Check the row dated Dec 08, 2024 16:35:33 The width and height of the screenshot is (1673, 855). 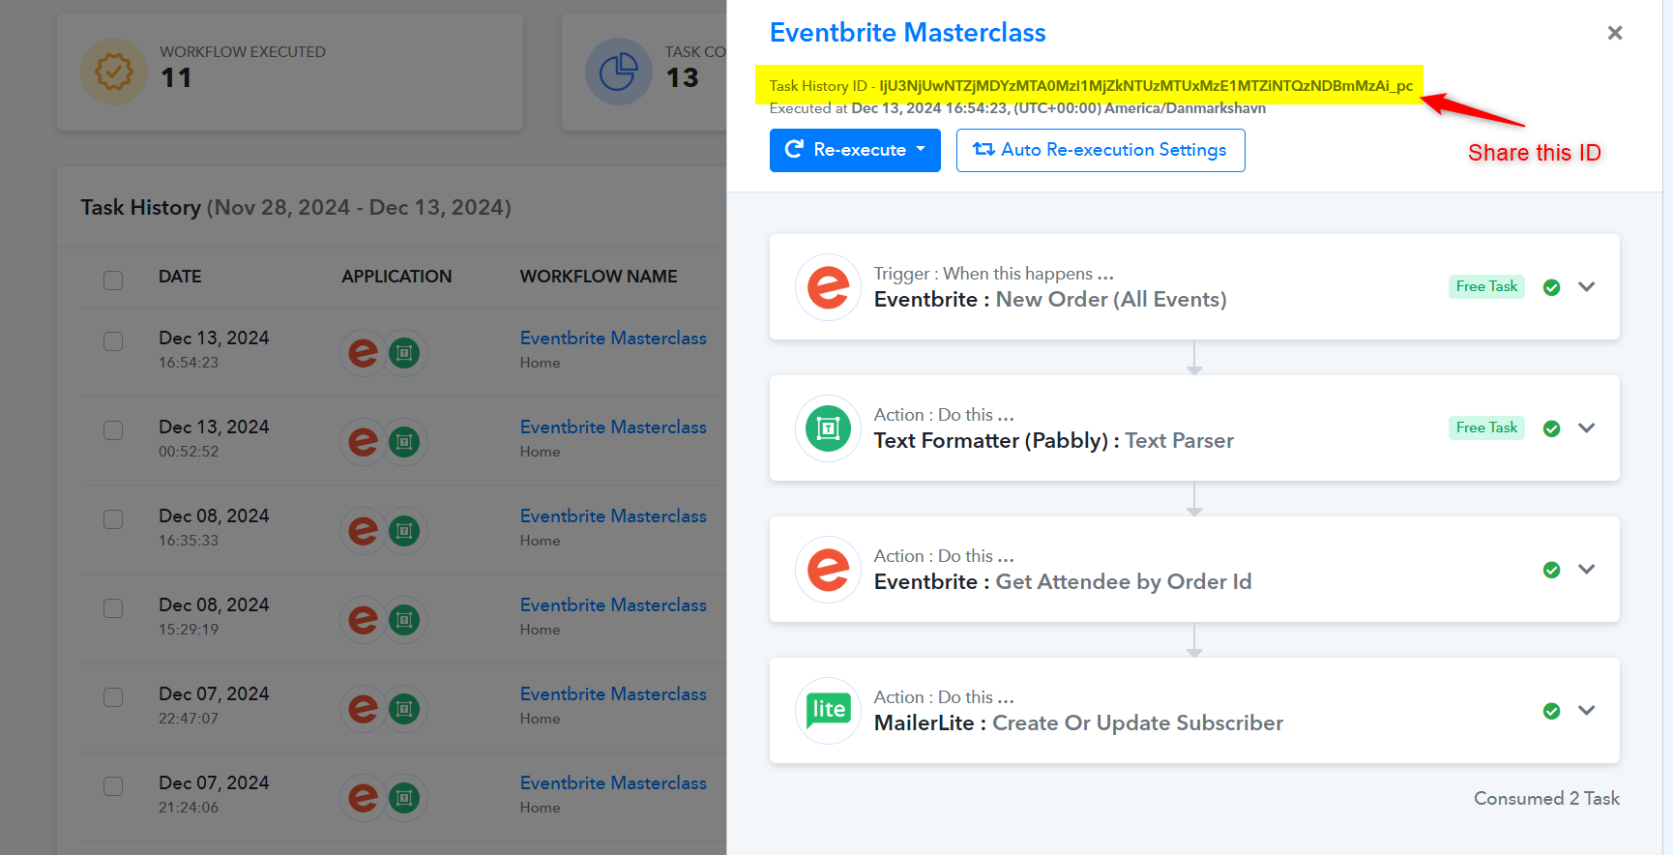113,519
